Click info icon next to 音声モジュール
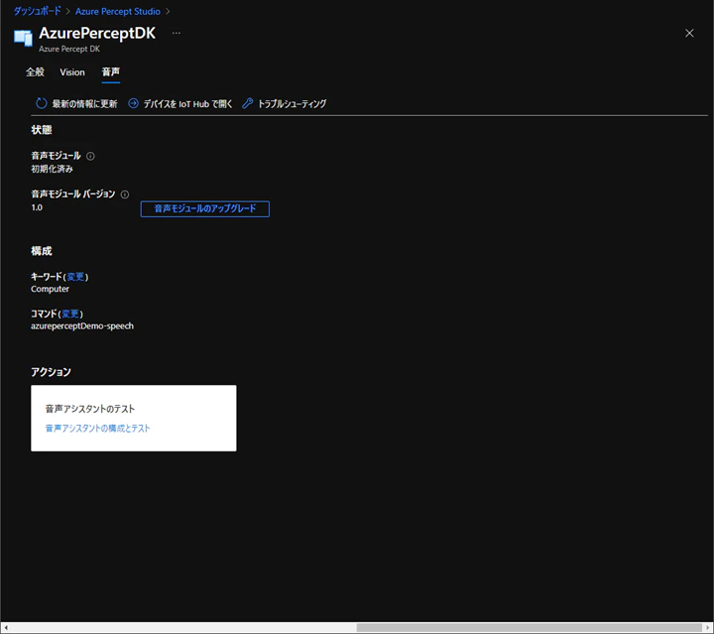714x634 pixels. coord(90,156)
